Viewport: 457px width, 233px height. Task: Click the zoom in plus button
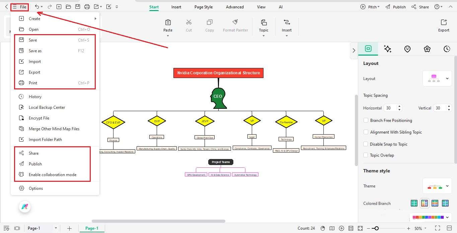pyautogui.click(x=408, y=228)
